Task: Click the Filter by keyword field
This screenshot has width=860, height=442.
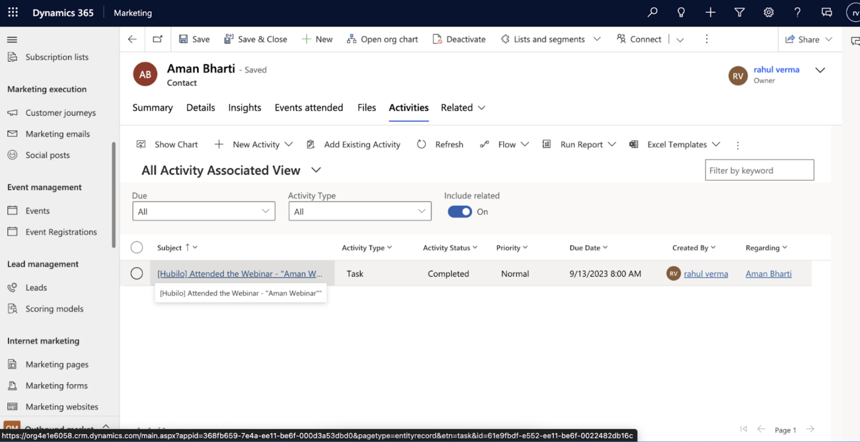Action: tap(759, 170)
